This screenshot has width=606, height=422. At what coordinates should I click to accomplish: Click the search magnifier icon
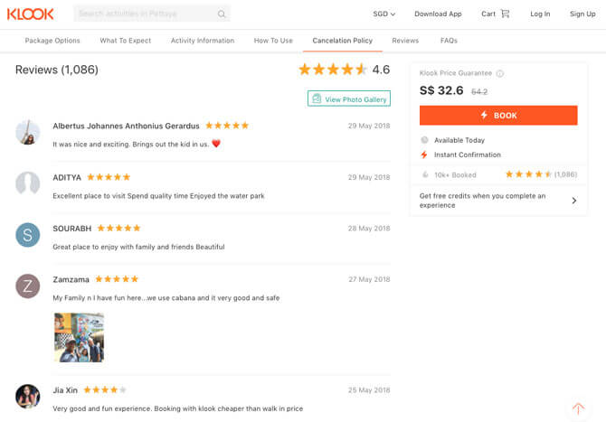click(222, 14)
